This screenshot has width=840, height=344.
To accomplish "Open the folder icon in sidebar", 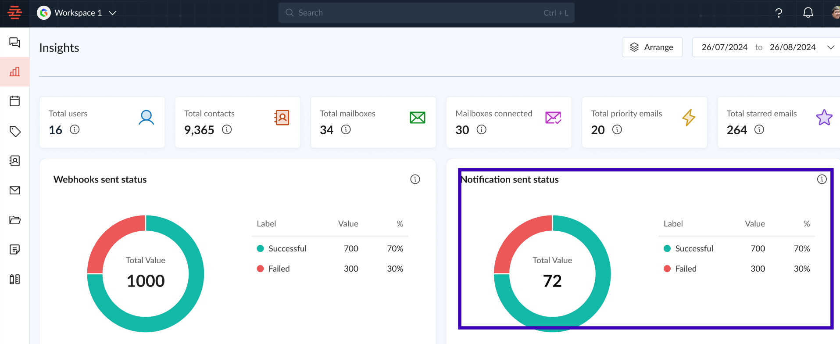I will tap(14, 220).
